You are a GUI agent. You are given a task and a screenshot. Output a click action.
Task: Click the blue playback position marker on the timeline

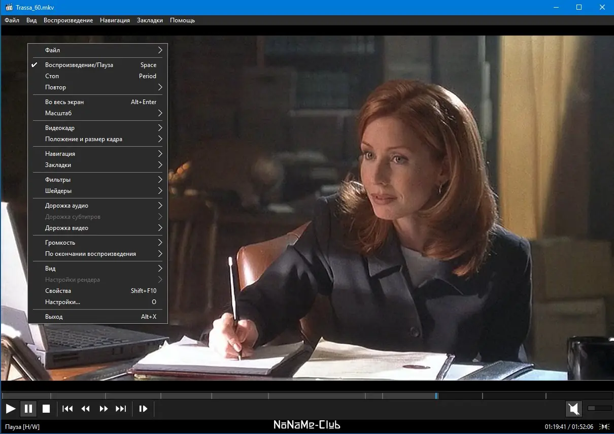pos(436,395)
